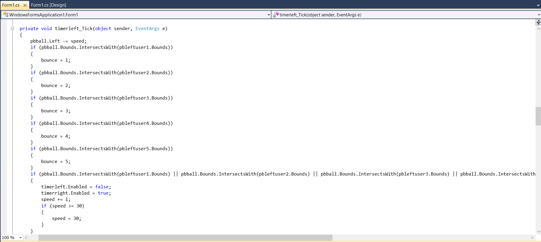
Task: Click the horizontal scrollbar thumb
Action: coord(185,238)
